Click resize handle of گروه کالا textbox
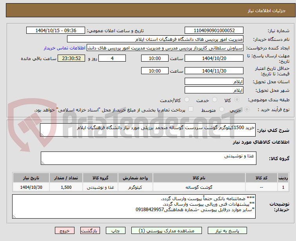 click(x=43, y=163)
